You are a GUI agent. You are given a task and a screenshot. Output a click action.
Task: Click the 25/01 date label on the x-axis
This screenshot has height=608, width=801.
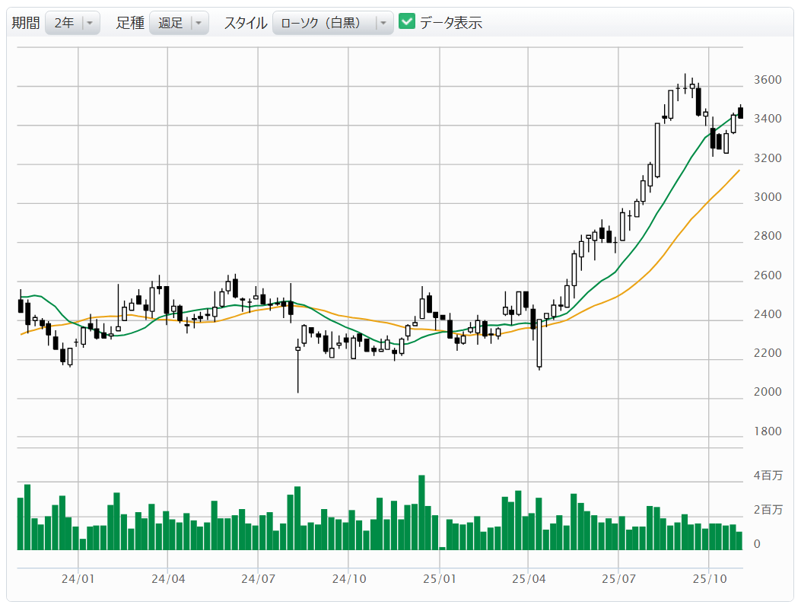(440, 578)
